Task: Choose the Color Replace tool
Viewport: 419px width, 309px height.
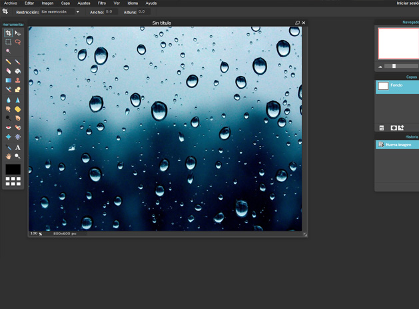Action: click(9, 89)
